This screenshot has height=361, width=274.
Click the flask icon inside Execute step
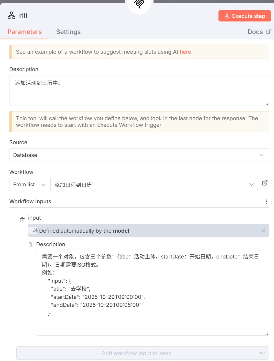click(x=227, y=16)
